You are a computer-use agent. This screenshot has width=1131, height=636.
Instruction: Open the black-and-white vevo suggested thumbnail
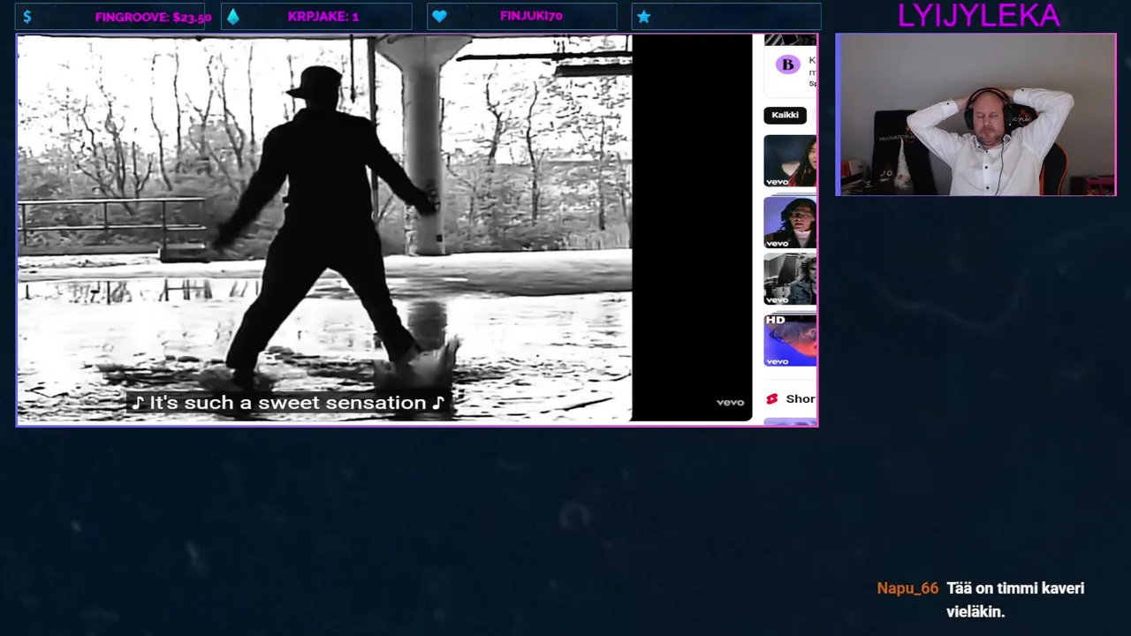[790, 279]
